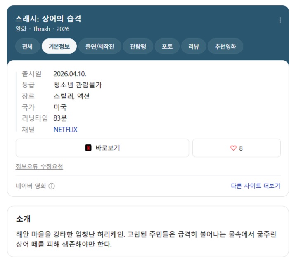This screenshot has height=264, width=289.
Task: Open 다른 사이트 더보기 link
Action: 256,186
